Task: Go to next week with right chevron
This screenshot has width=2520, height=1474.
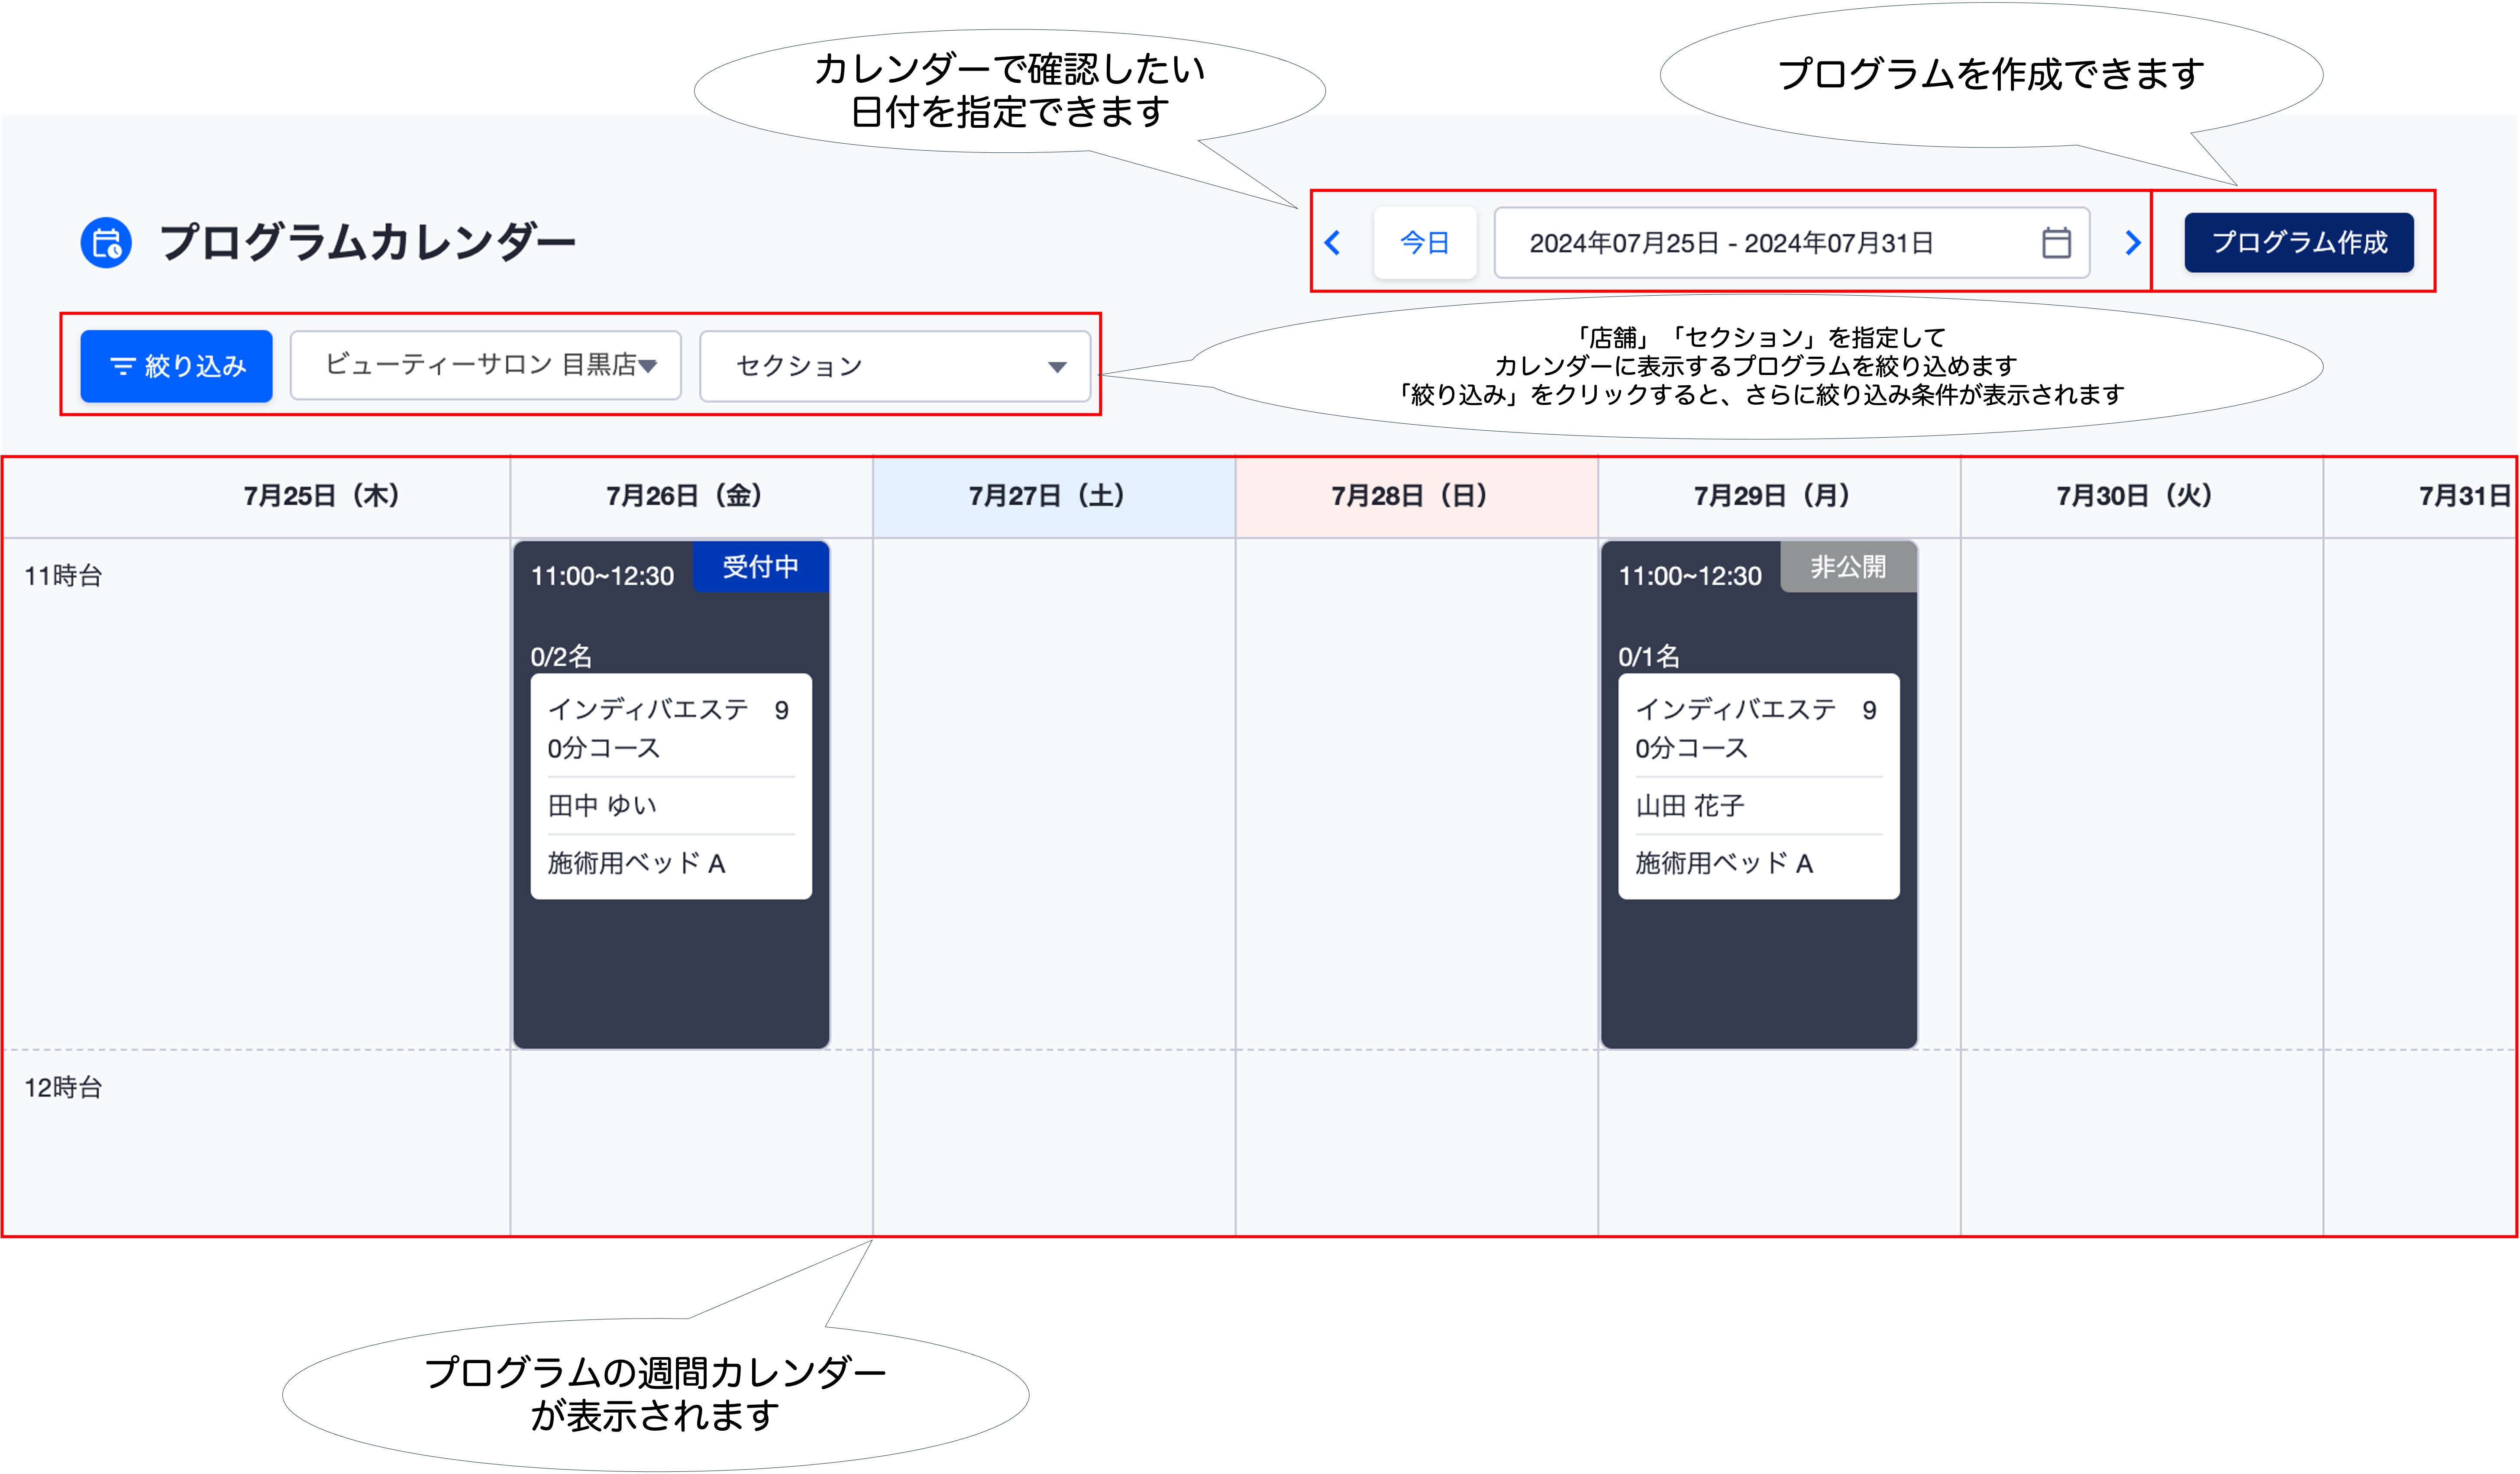Action: point(2132,243)
